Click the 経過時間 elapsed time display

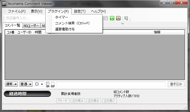(27, 94)
